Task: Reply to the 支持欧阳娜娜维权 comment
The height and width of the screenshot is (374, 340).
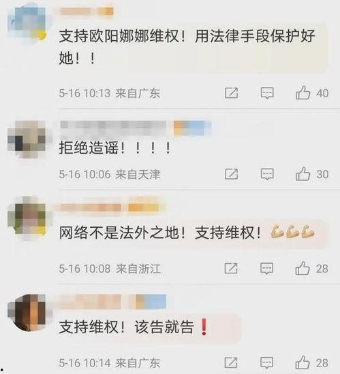Action: [267, 92]
